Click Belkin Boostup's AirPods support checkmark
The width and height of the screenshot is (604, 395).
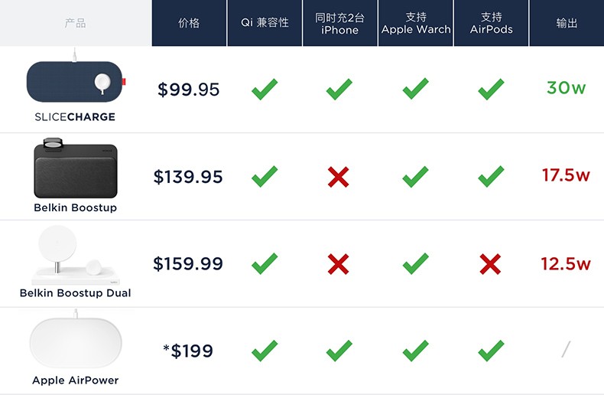(491, 176)
